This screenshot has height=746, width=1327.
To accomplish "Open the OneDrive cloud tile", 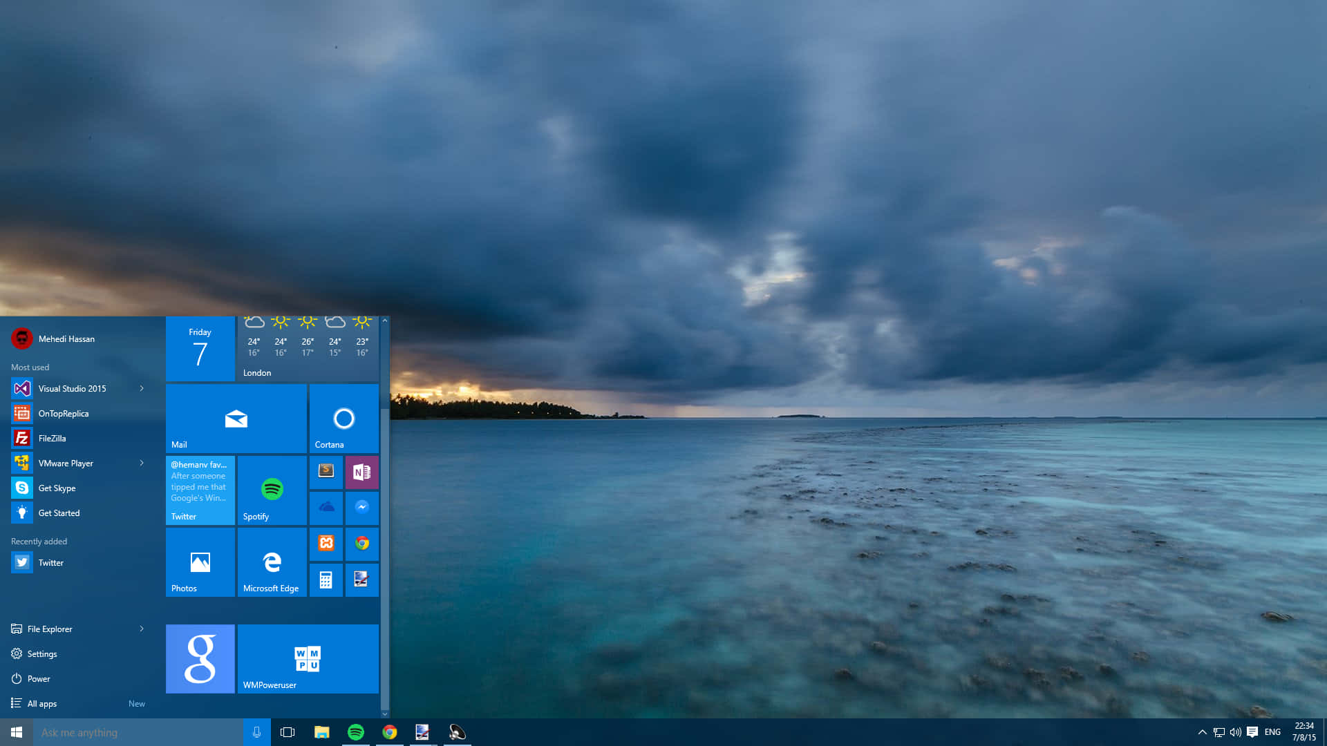I will pyautogui.click(x=326, y=508).
